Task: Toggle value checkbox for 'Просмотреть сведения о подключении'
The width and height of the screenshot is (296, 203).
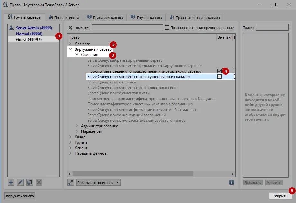Action: point(219,71)
